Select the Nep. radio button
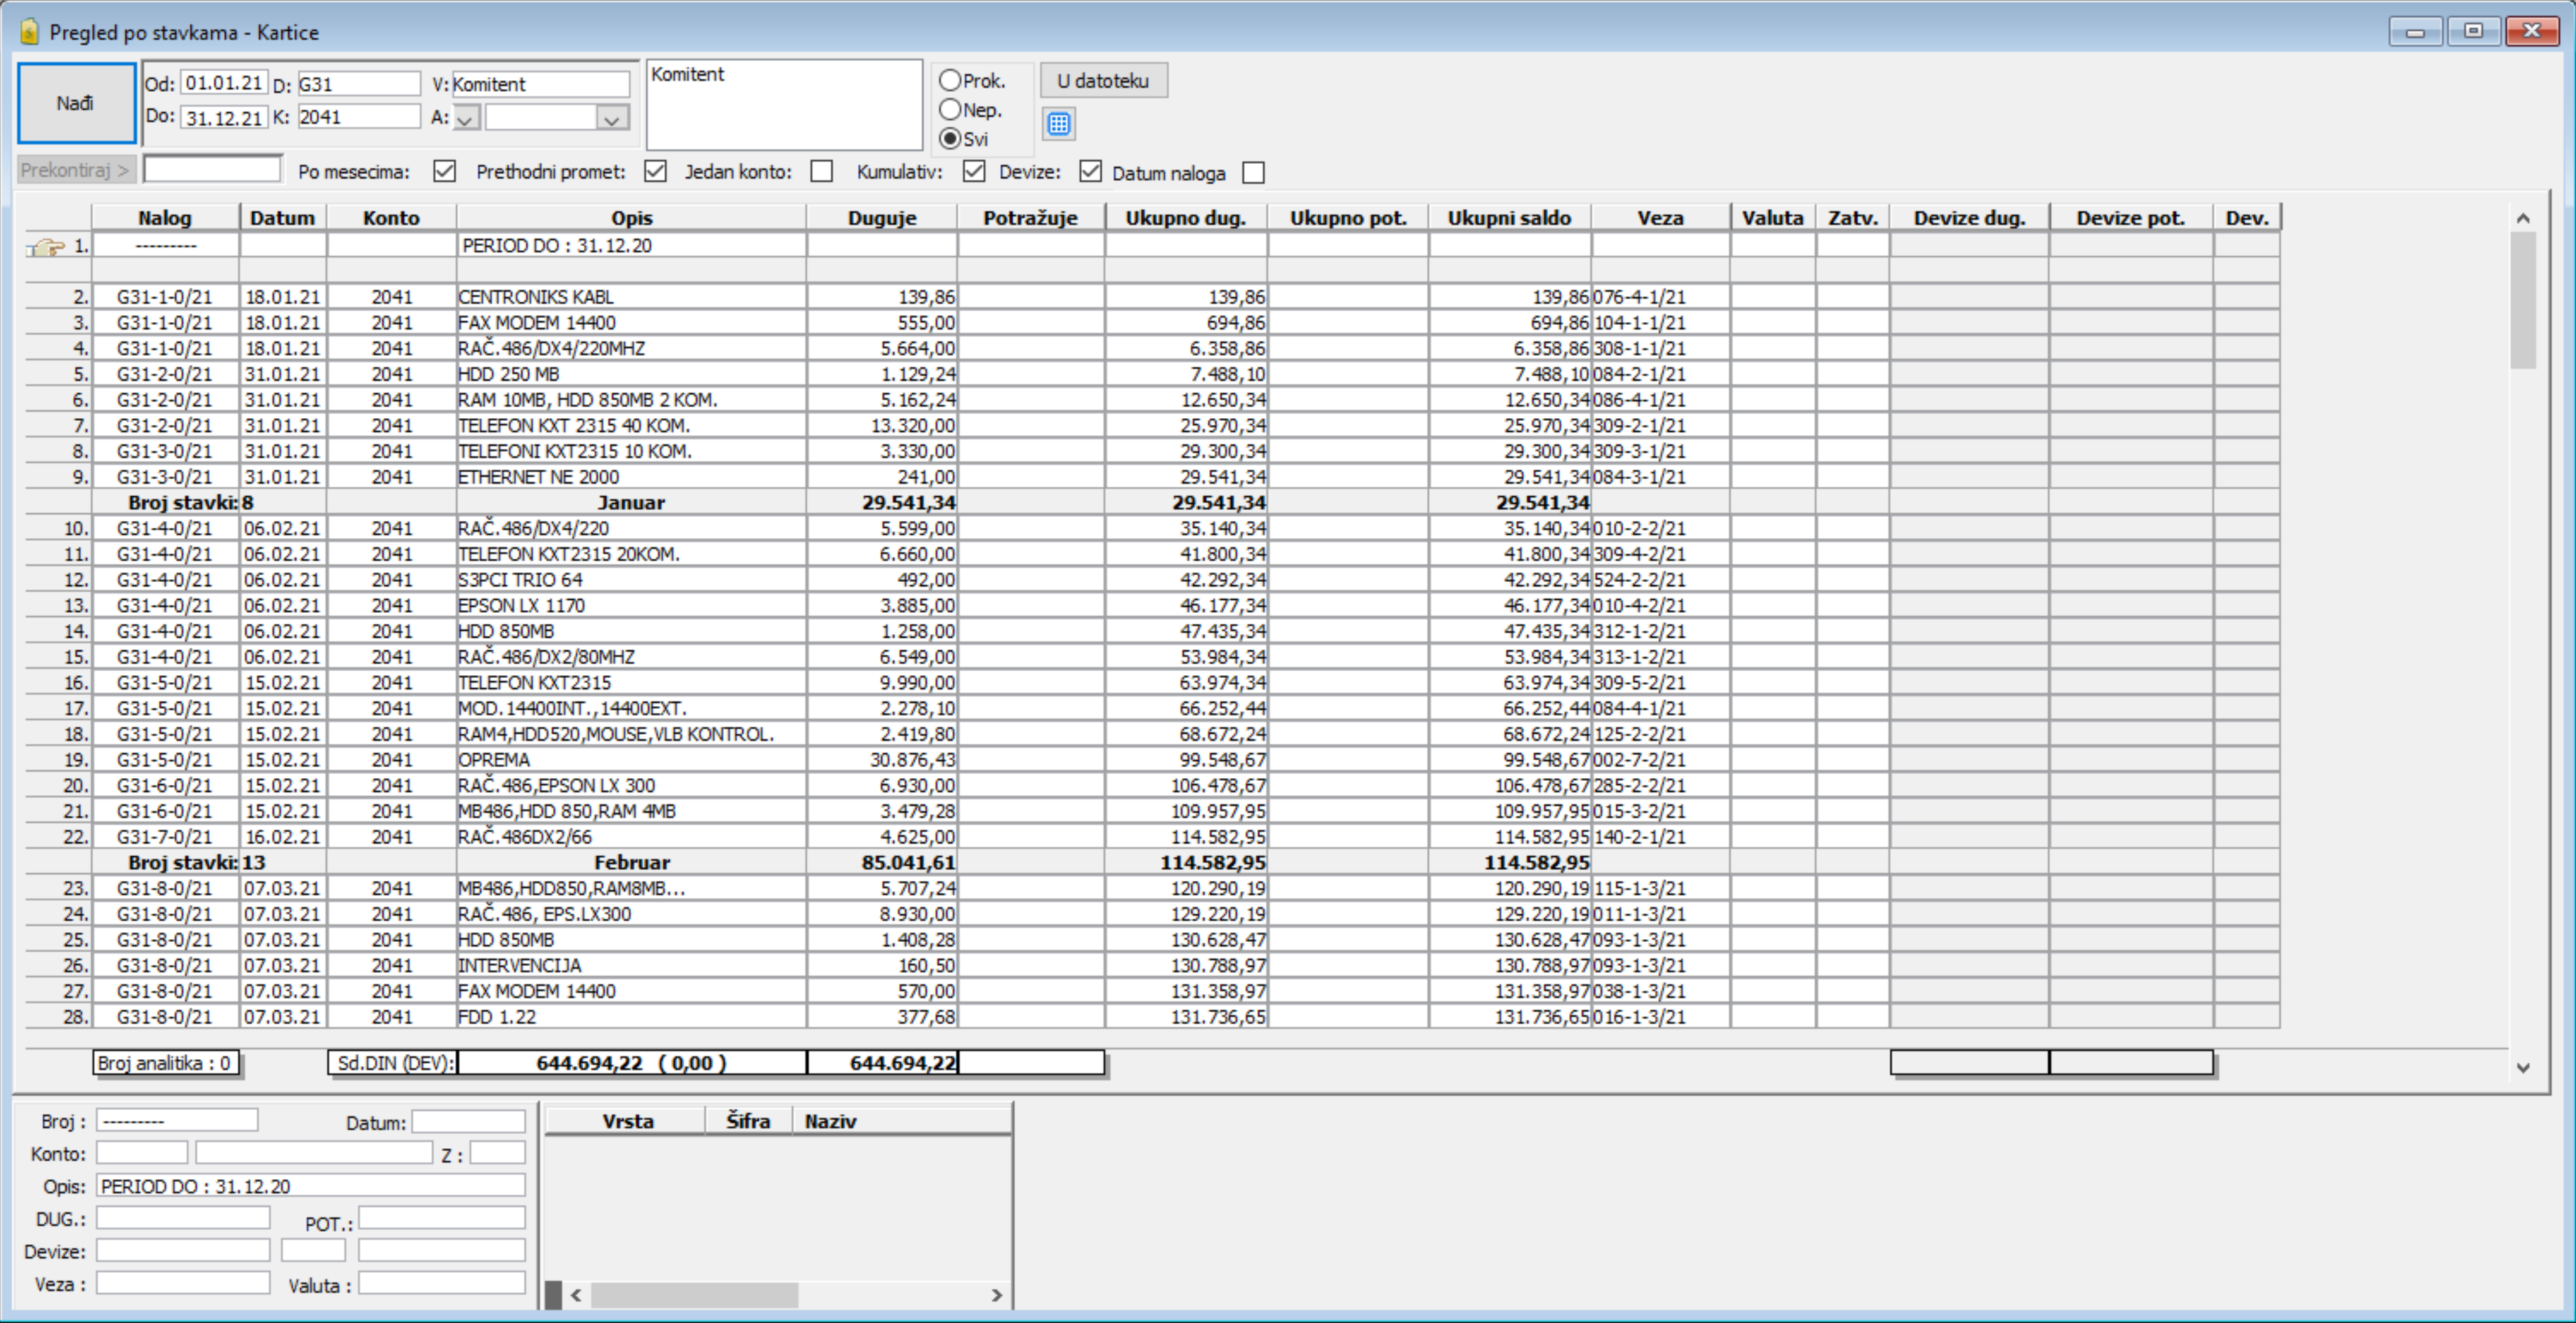Image resolution: width=2576 pixels, height=1323 pixels. [x=950, y=109]
